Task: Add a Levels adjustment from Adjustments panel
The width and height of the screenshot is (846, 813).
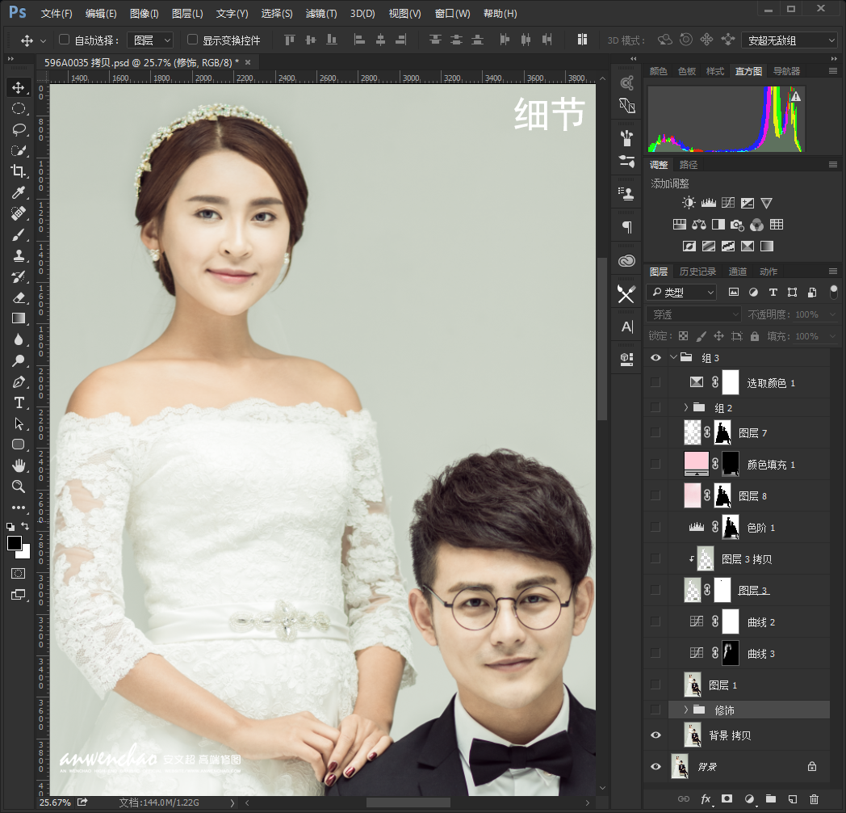Action: 709,203
